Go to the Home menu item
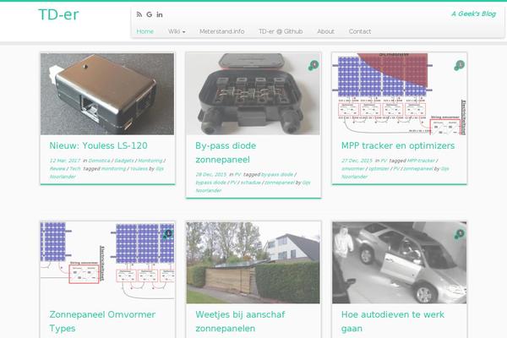The height and width of the screenshot is (338, 507). tap(144, 31)
